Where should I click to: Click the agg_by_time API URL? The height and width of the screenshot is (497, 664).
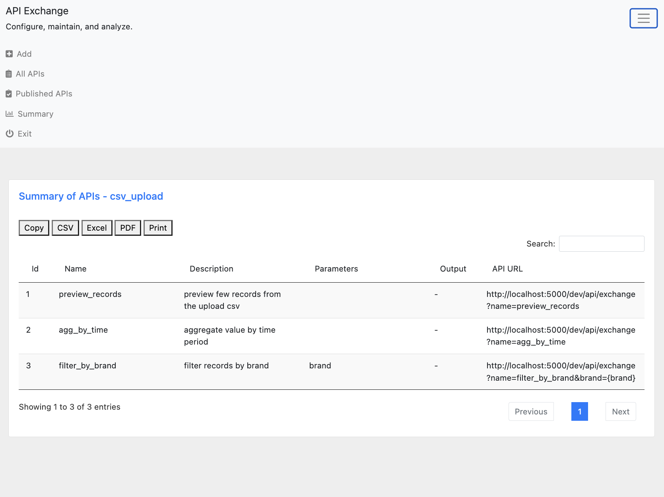(561, 336)
